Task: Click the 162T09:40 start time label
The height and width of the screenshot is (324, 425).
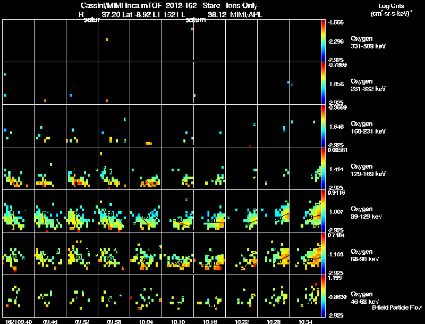Action: pyautogui.click(x=18, y=321)
